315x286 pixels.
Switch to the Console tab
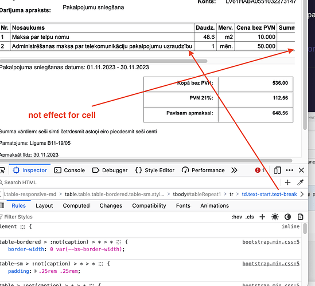[69, 170]
